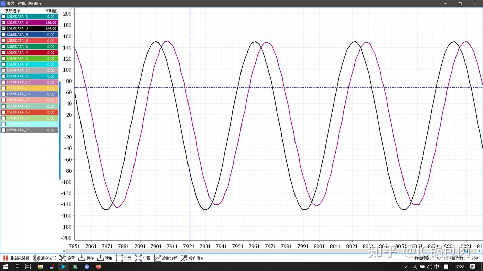Enable the USERDATA_1 waveform checkbox
483x271 pixels.
tap(4, 16)
